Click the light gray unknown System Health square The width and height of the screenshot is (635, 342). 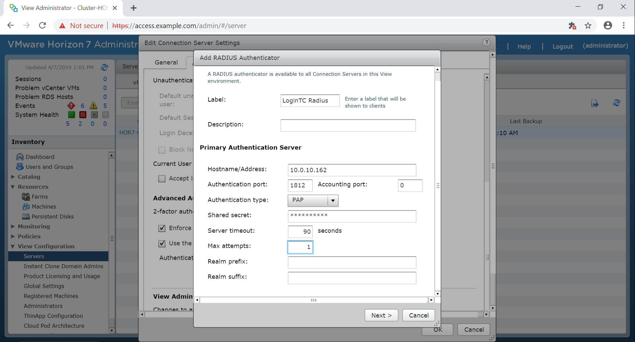click(106, 114)
